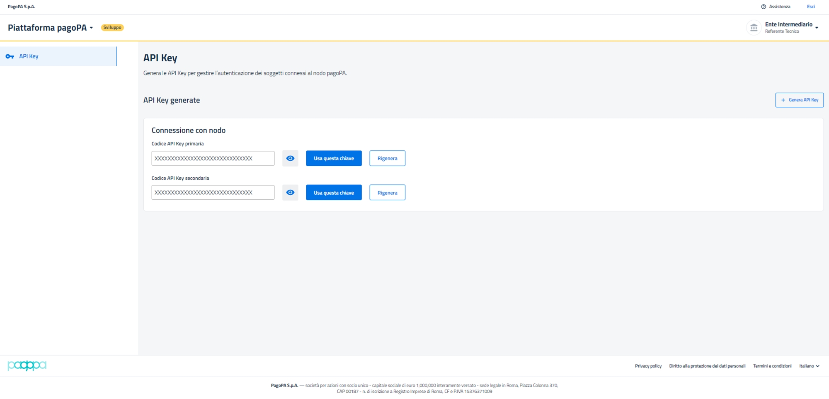Screen dimensions: 829x399
Task: Click the plus icon on Genera API Key
Action: point(783,100)
